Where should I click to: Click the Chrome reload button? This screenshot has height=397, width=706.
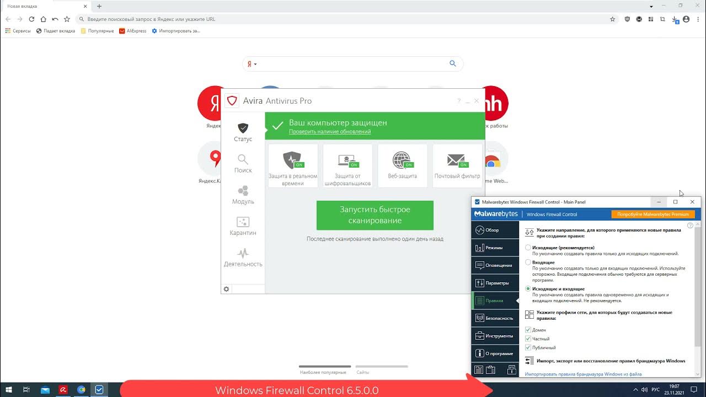pos(31,19)
